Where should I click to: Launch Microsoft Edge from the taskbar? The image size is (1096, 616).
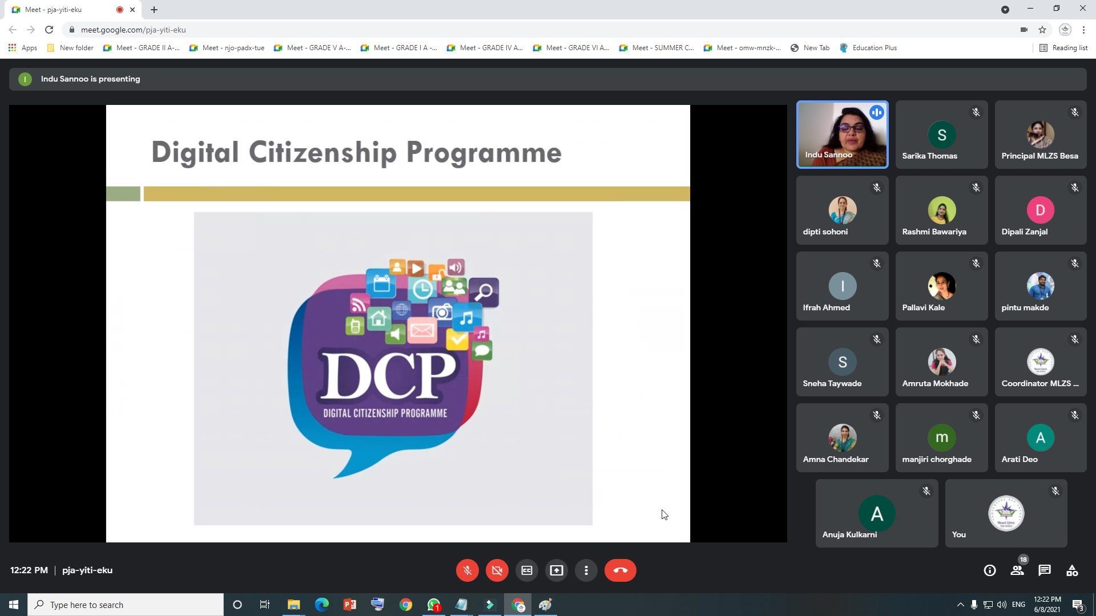click(321, 605)
